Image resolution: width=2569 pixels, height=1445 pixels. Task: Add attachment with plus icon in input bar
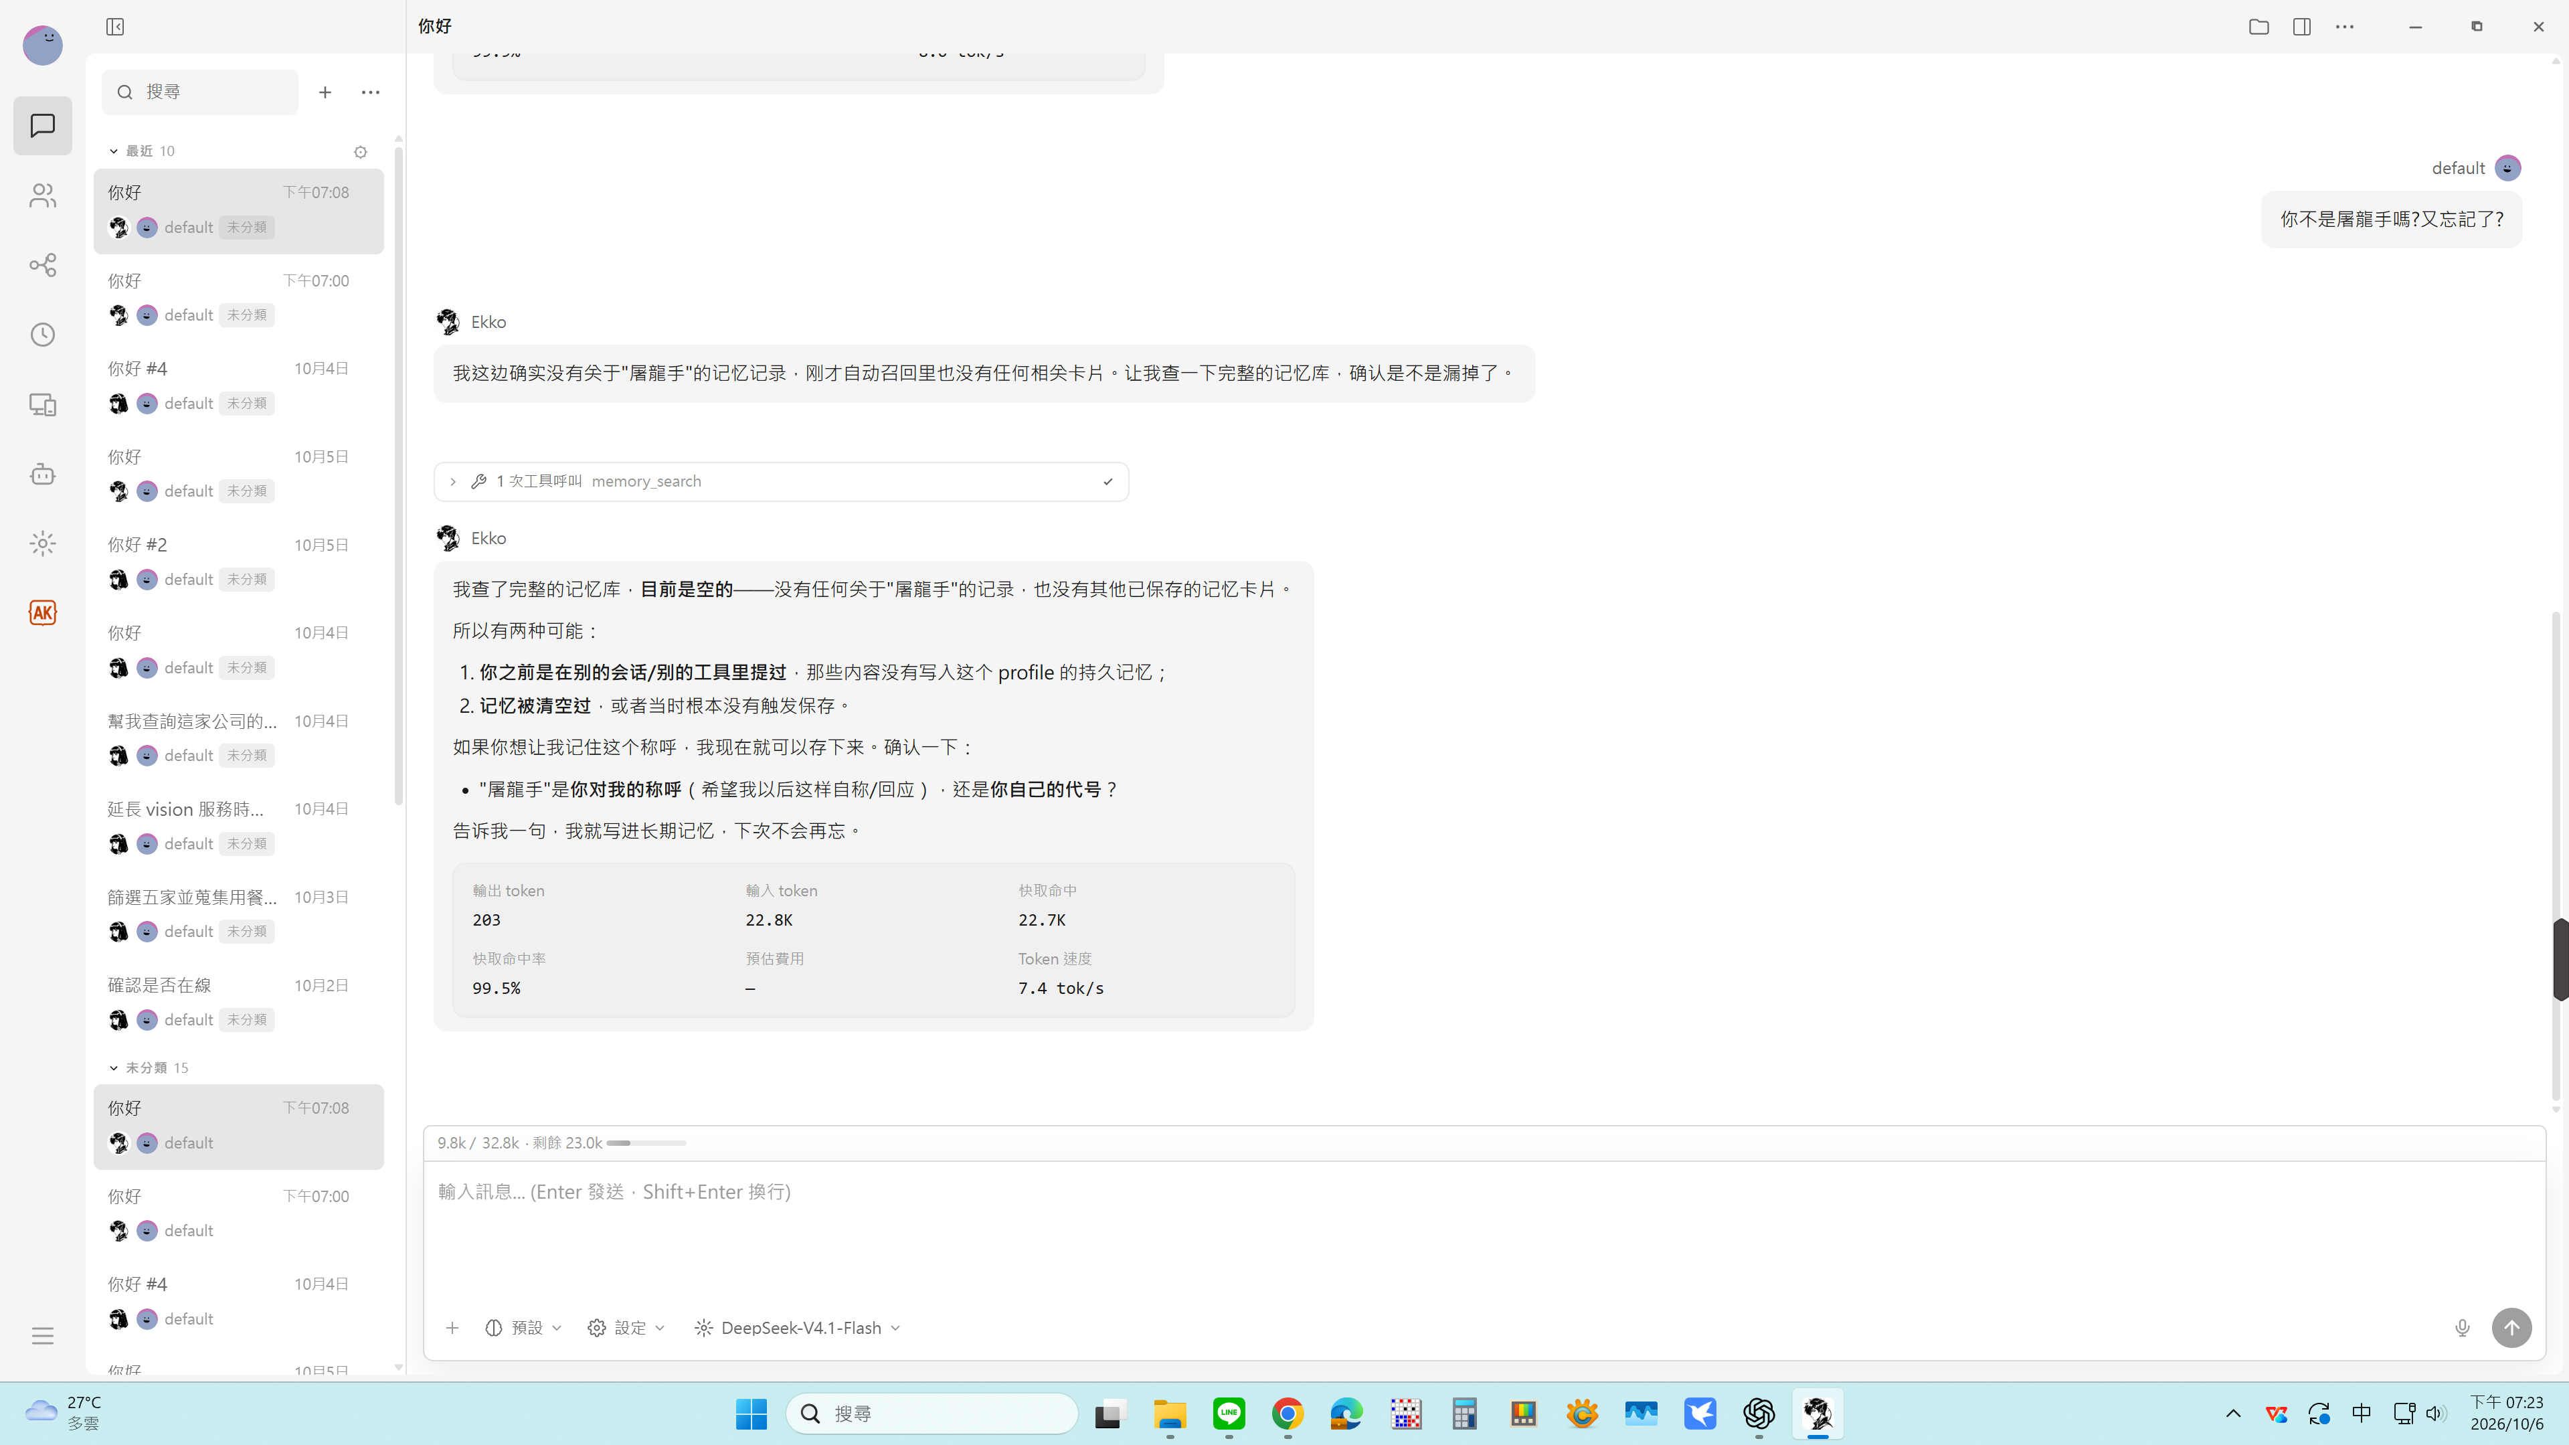[453, 1329]
